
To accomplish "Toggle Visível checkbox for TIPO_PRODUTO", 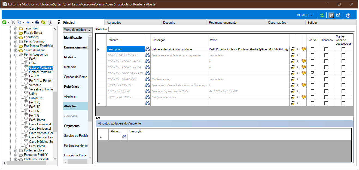I will 312,85.
